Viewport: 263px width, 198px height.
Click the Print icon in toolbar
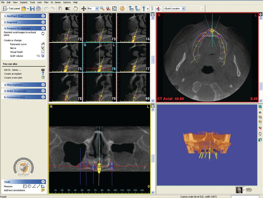coord(38,9)
